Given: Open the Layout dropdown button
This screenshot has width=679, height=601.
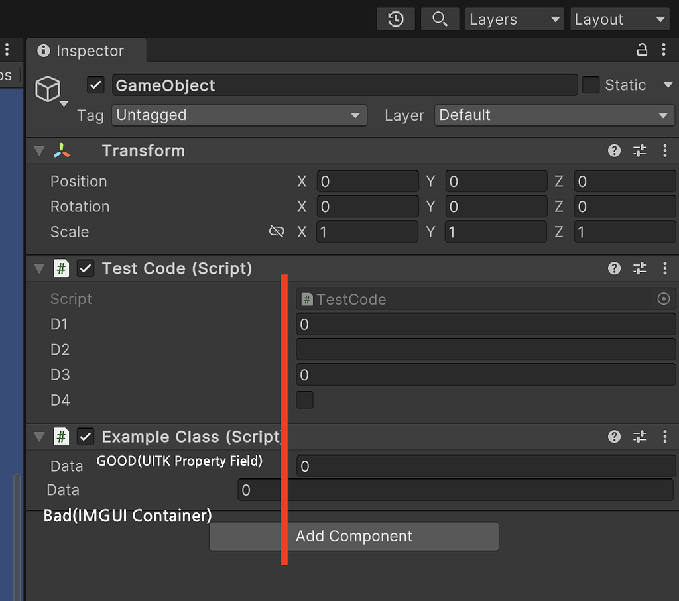Looking at the screenshot, I should 619,19.
